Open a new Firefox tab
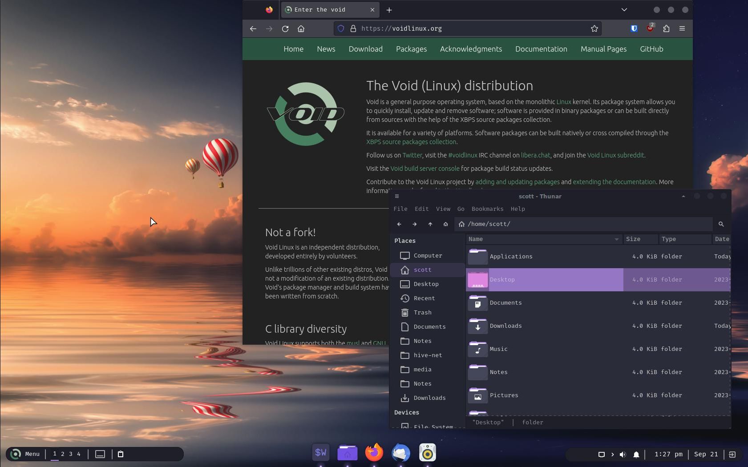The image size is (748, 467). [x=389, y=10]
